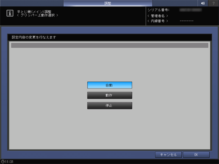This screenshot has height=164, width=219.
Task: Click the 設定内容の変更を行なえます message
Action: 34,37
